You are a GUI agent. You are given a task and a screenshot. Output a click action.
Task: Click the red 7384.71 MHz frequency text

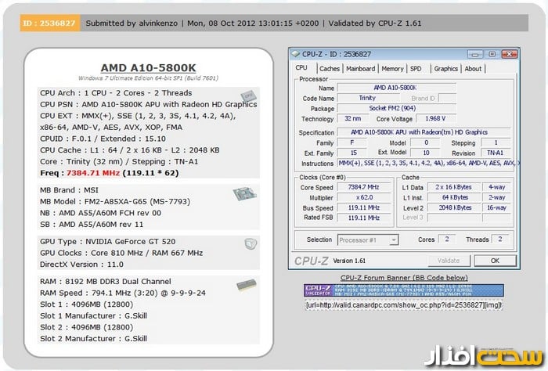pyautogui.click(x=93, y=173)
